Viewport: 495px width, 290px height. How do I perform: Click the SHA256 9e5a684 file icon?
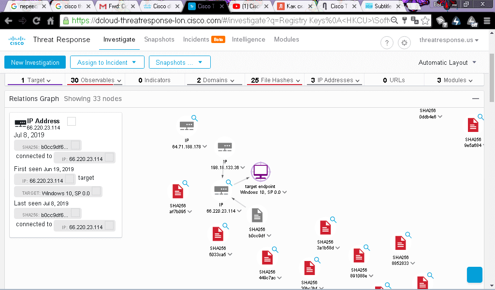[x=473, y=125]
